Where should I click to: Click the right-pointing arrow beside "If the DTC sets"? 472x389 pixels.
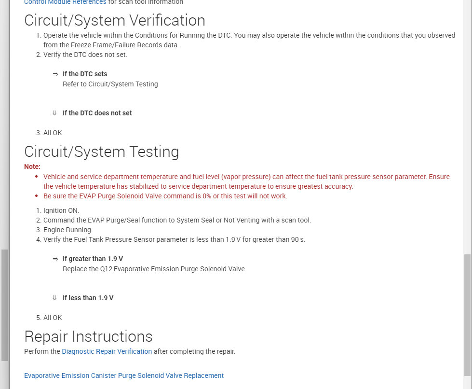click(55, 74)
